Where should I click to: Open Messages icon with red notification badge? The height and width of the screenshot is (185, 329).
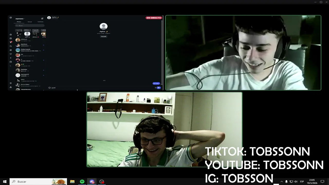(11, 42)
